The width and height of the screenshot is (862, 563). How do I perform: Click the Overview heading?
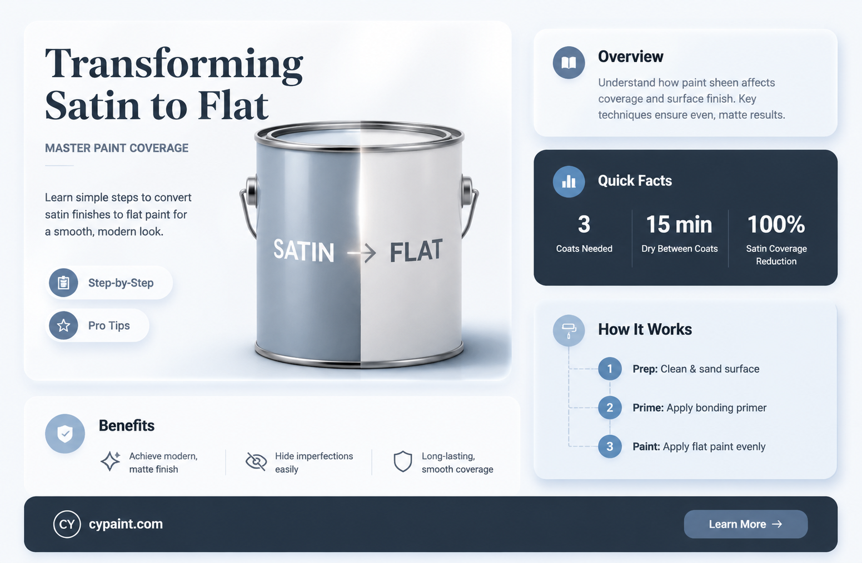tap(631, 57)
